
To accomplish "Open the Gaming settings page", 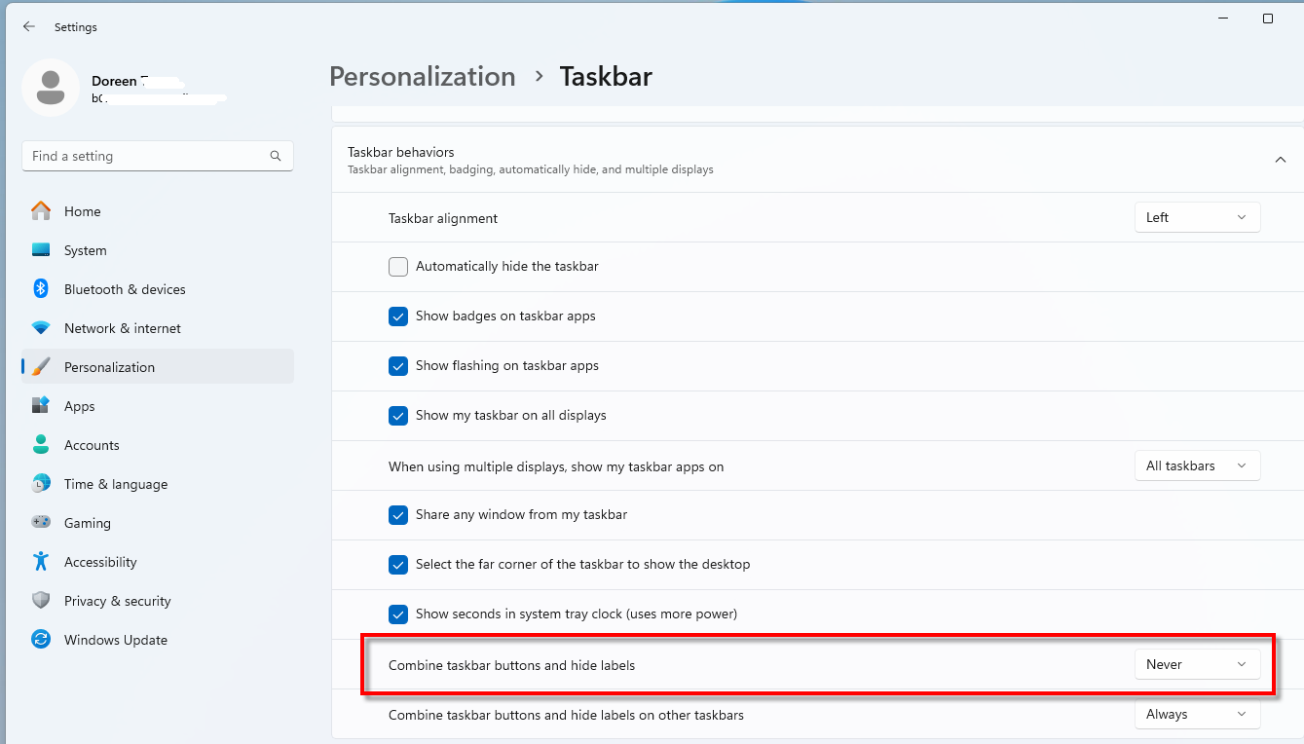I will 85,523.
